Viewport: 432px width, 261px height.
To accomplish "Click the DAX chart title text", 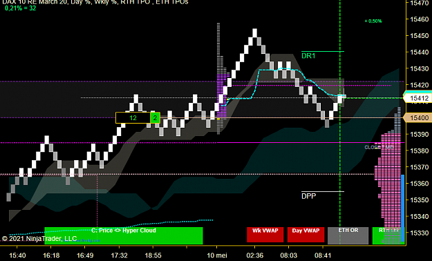I will tap(95, 2).
